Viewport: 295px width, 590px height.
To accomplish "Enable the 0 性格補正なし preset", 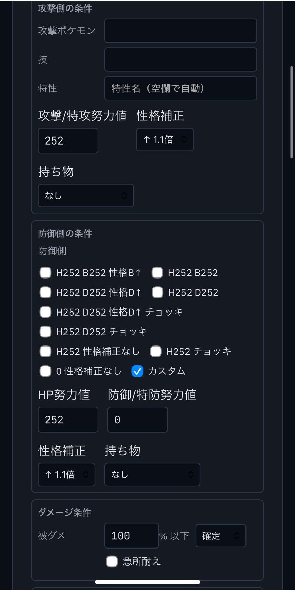I will coord(45,371).
